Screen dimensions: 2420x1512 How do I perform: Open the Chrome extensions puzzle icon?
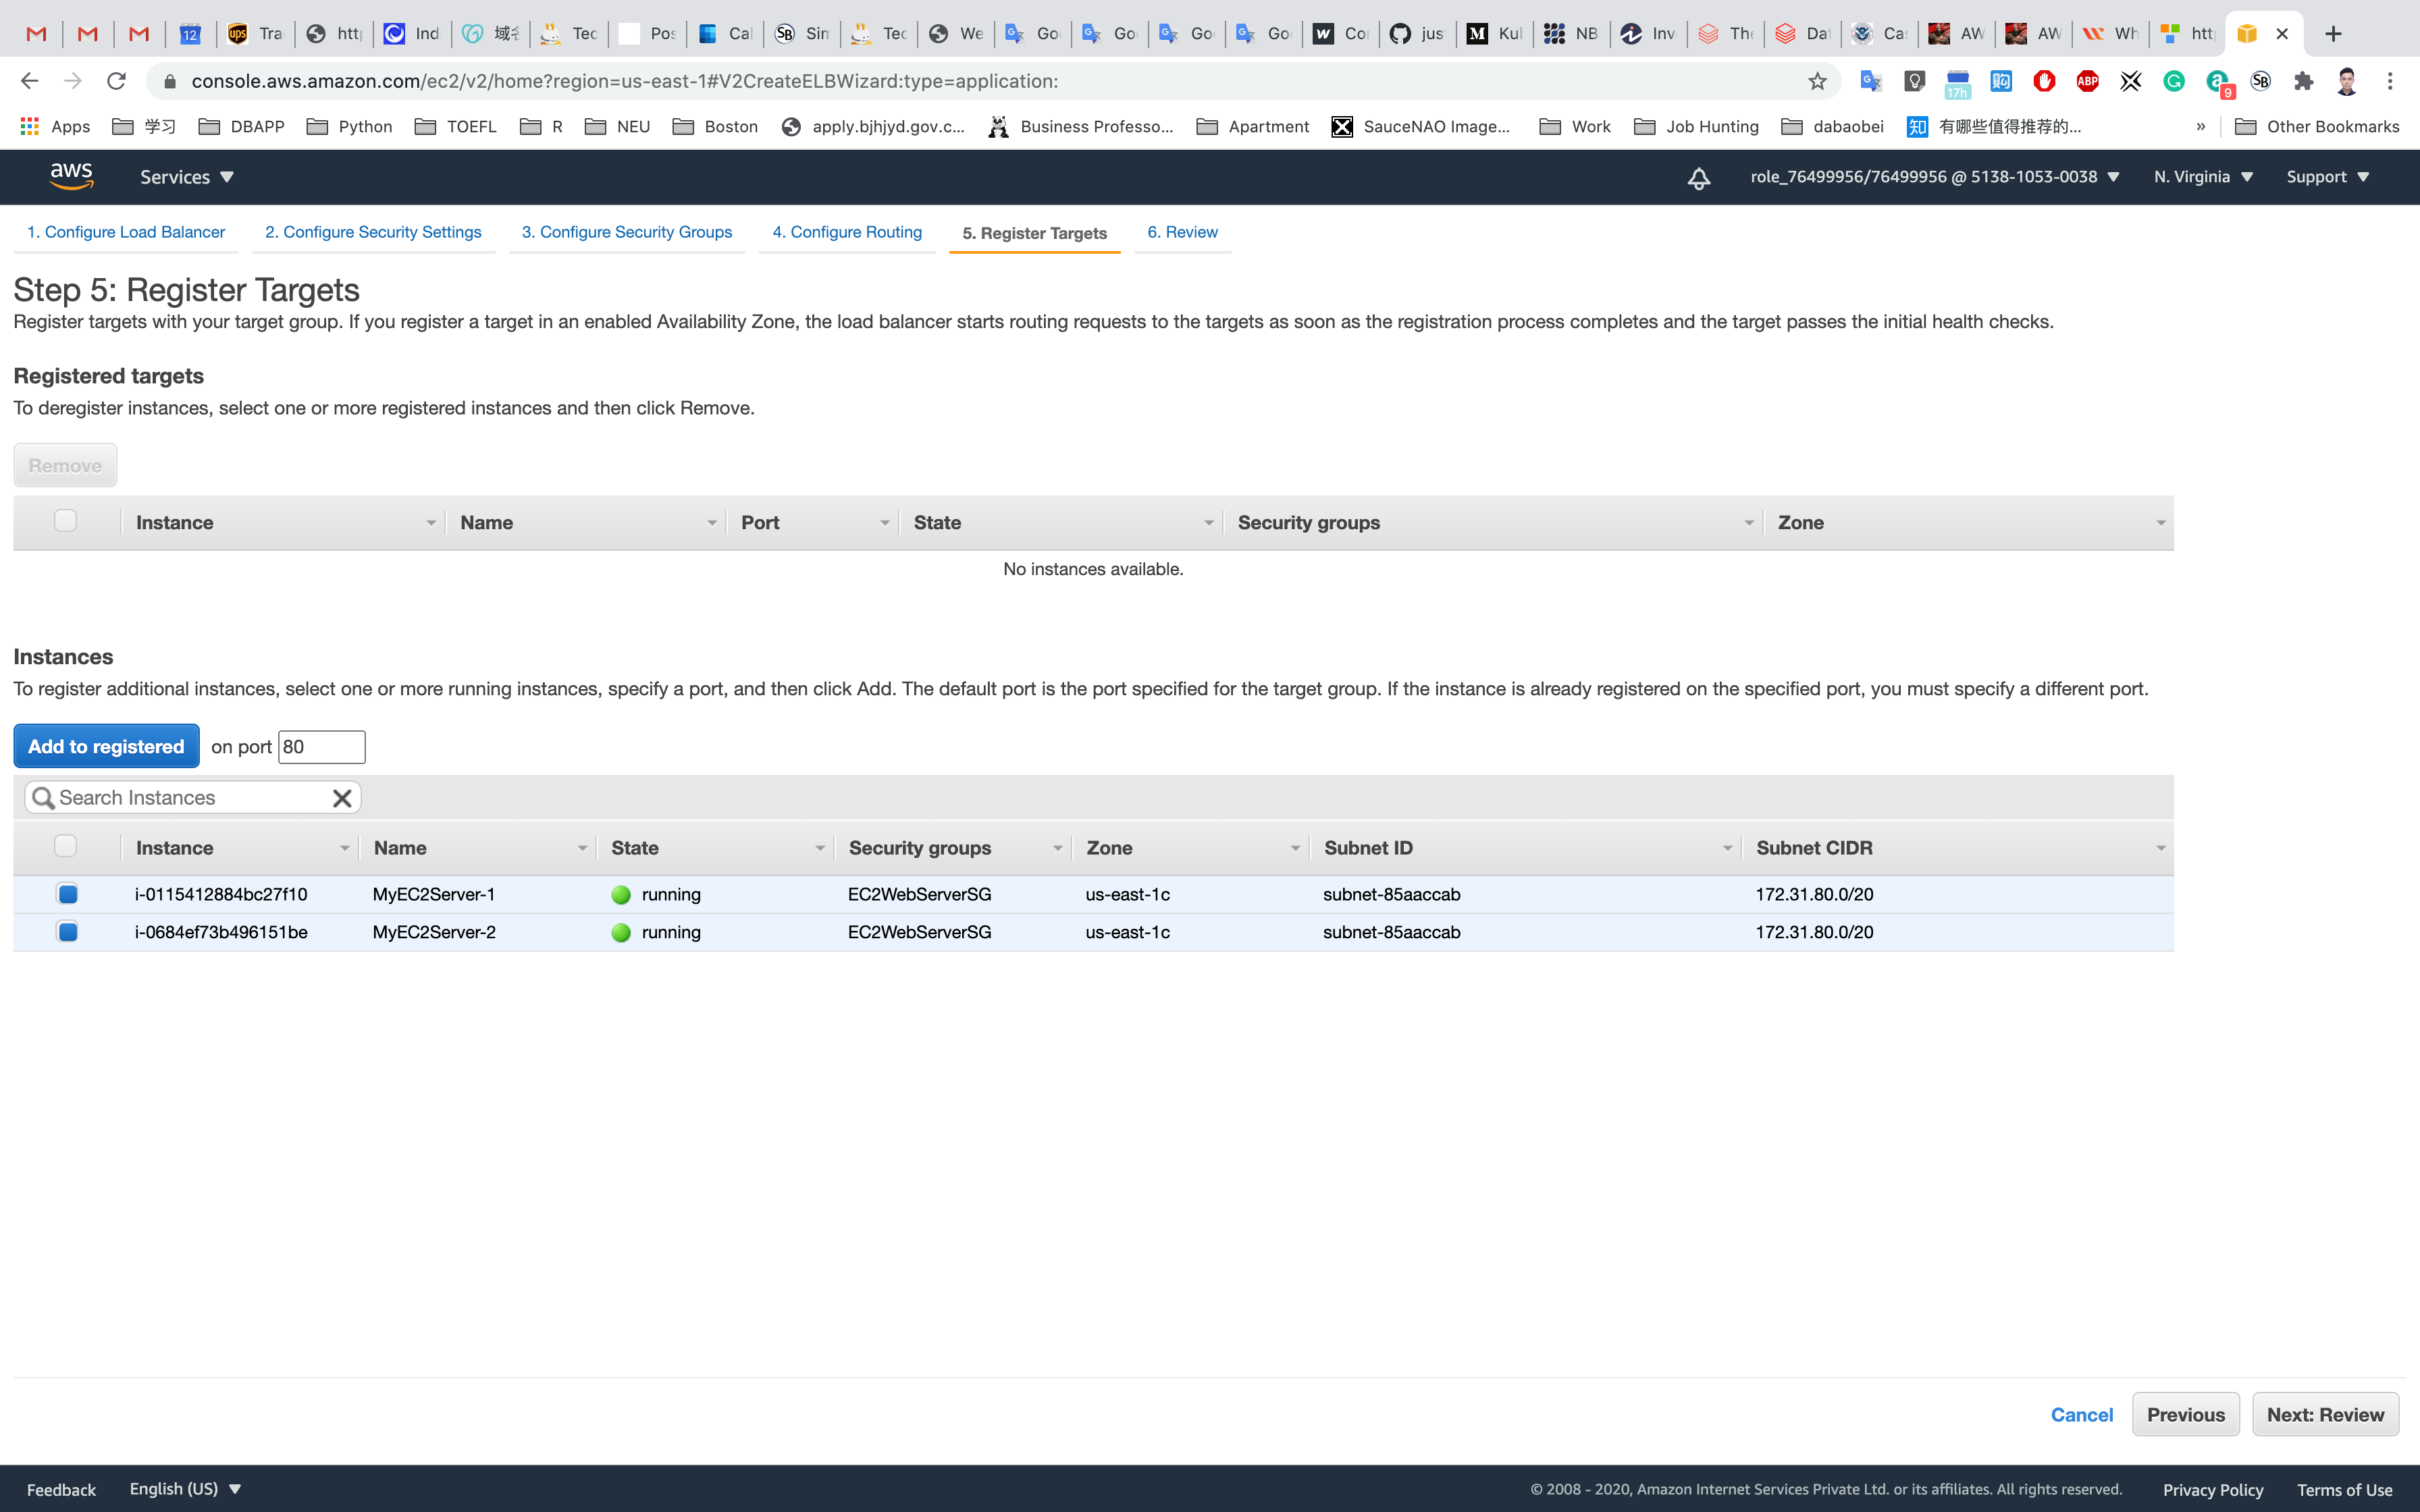coord(2304,81)
